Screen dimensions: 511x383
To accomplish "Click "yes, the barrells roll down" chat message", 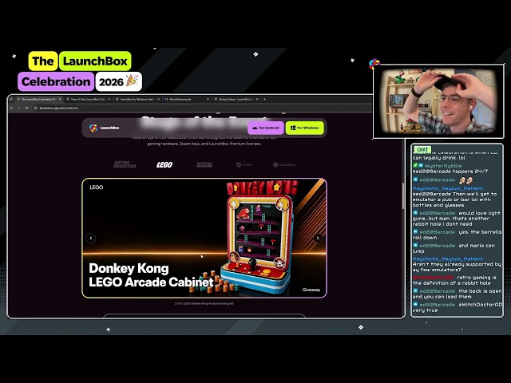I will pos(457,235).
